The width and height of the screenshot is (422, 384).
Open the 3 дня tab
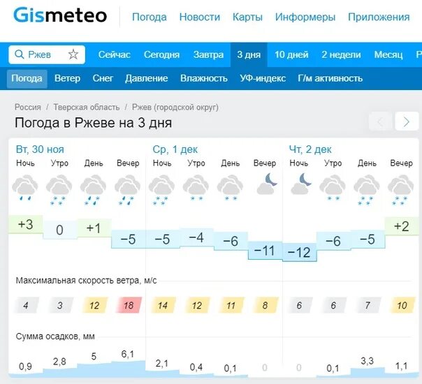[249, 54]
